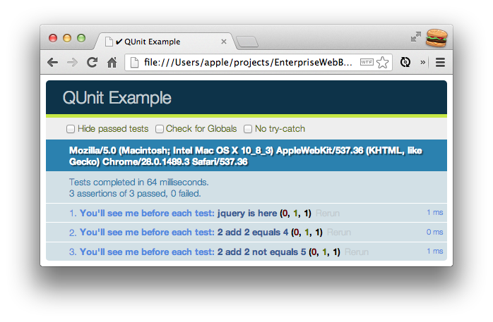Screen dimensions: 493x322
Task: Click Rerun for '2 add 2 equals 4'
Action: (339, 233)
